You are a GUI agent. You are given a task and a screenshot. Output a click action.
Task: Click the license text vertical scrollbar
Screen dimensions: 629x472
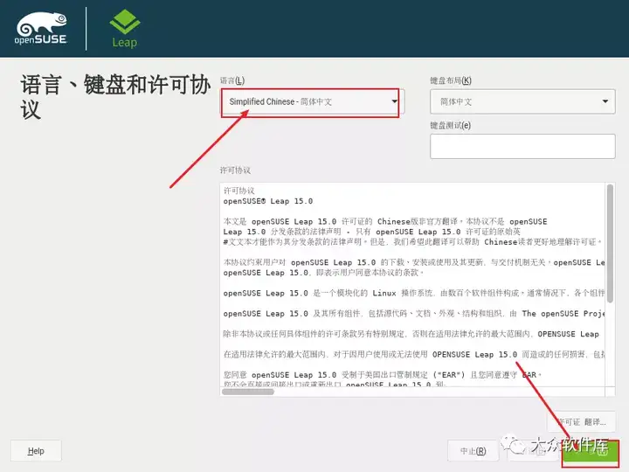click(610, 243)
